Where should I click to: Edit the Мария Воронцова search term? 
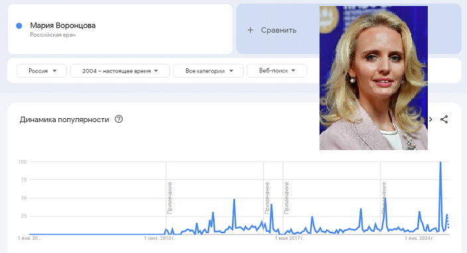click(x=63, y=26)
